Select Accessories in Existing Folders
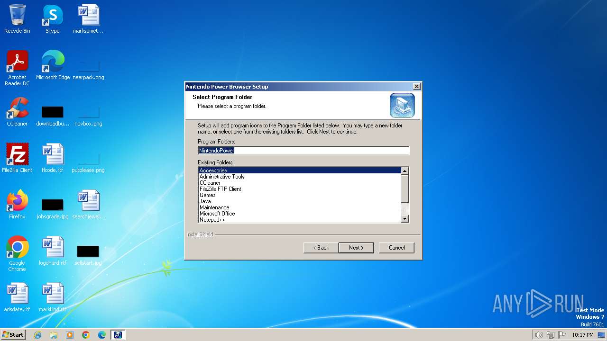This screenshot has height=341, width=607. 300,170
